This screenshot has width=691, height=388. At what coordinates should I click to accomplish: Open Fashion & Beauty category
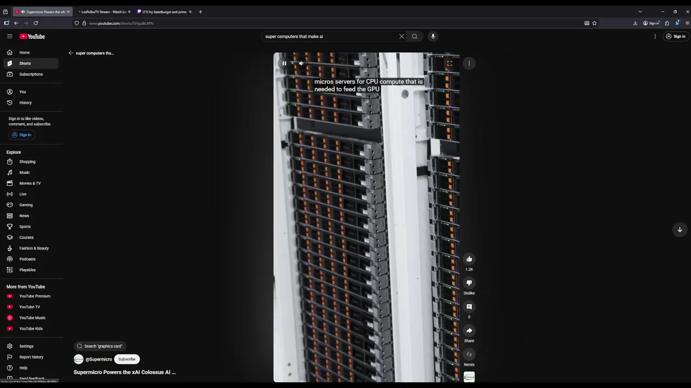(31, 248)
